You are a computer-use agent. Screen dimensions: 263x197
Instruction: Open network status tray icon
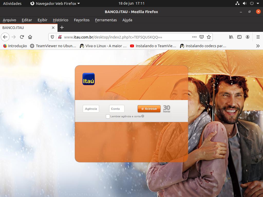(x=237, y=3)
